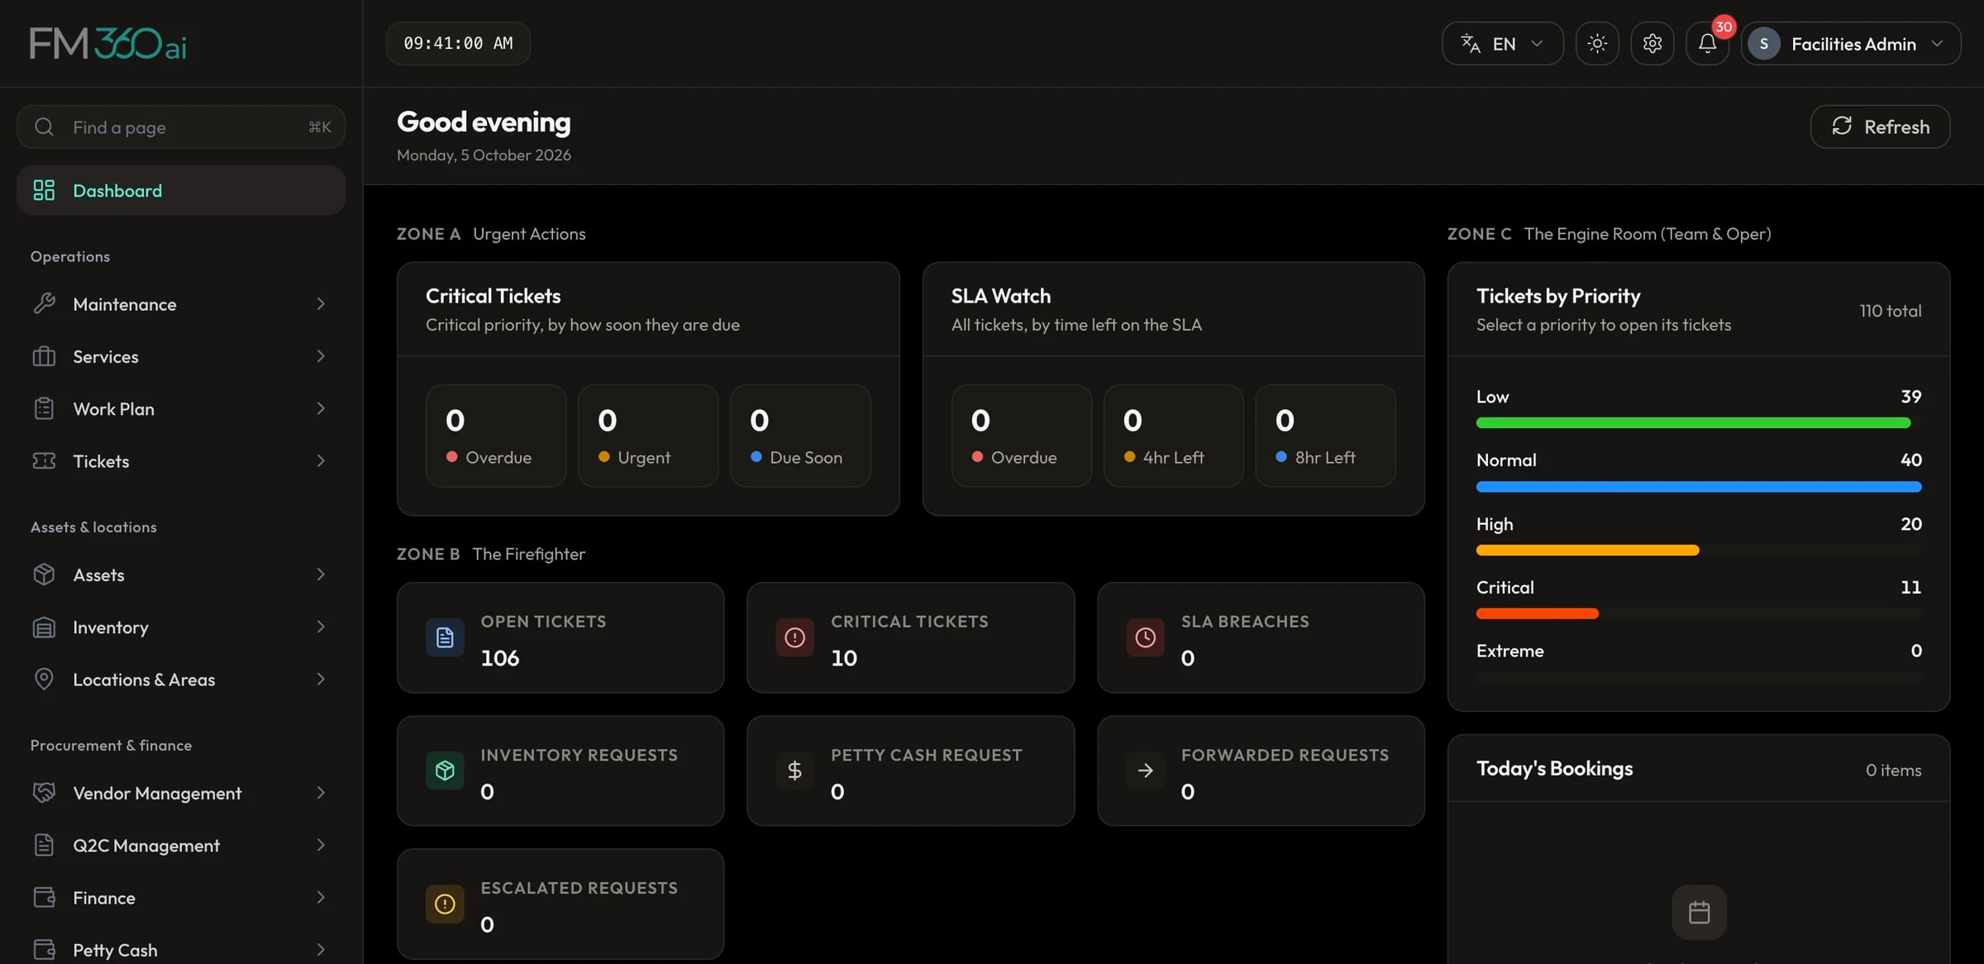Open the Forwarded Requests card
Image resolution: width=1984 pixels, height=964 pixels.
pyautogui.click(x=1261, y=771)
